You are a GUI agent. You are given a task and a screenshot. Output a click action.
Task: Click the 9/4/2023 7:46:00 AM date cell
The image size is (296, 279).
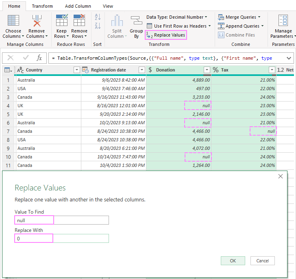(x=113, y=89)
